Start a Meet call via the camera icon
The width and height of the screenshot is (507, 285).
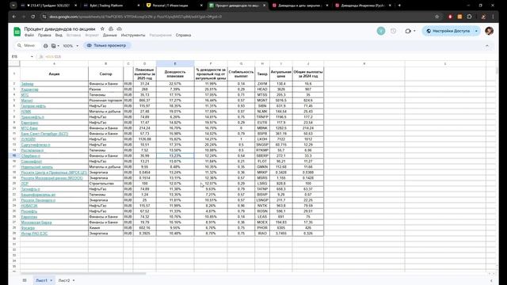click(x=408, y=31)
